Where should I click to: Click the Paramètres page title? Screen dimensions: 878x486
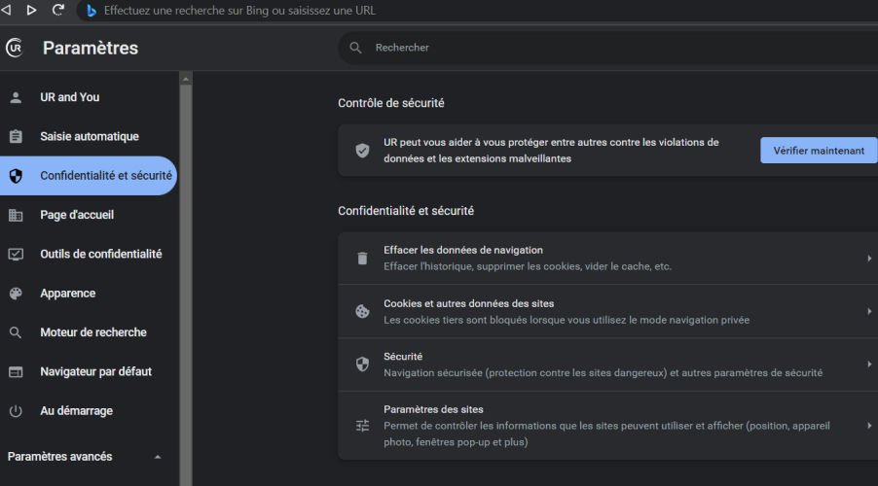91,48
